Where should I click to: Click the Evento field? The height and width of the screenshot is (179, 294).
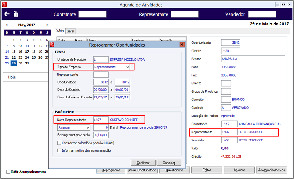tap(226, 83)
